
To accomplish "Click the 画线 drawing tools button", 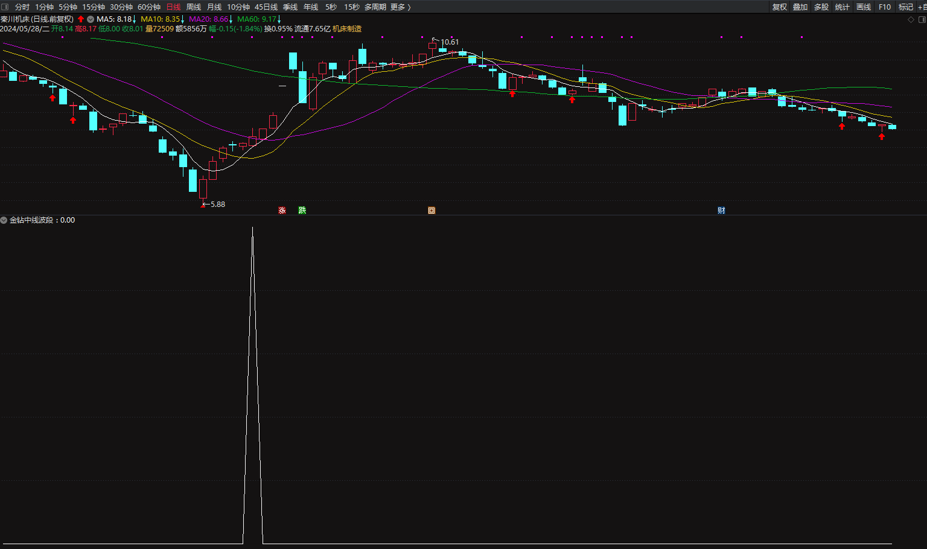I will (x=864, y=7).
